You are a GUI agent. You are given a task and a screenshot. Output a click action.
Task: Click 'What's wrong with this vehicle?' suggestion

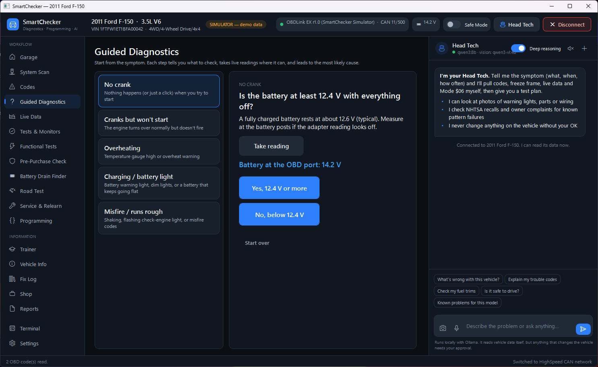click(468, 279)
